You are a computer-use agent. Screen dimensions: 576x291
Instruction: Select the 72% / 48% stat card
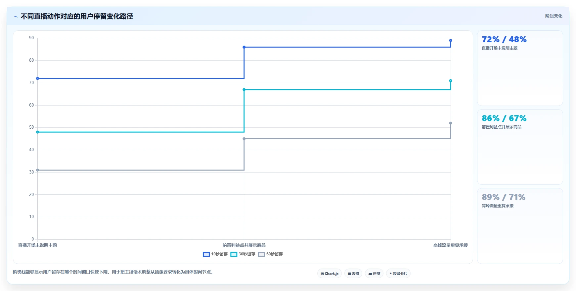pyautogui.click(x=520, y=68)
